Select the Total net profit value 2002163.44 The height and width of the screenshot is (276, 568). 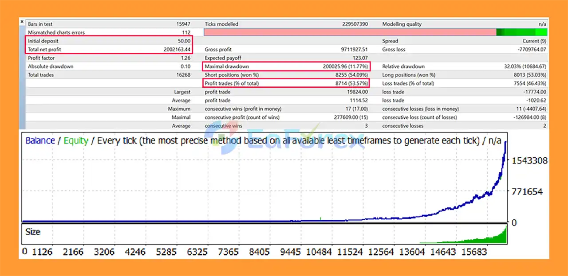[177, 50]
